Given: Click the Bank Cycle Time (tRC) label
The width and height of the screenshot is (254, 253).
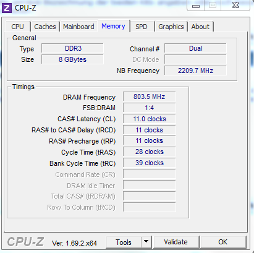Looking at the screenshot, I should (82, 163).
